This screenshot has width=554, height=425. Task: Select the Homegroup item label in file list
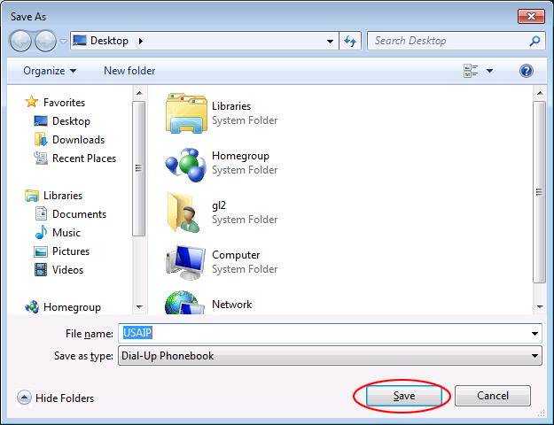(x=240, y=156)
